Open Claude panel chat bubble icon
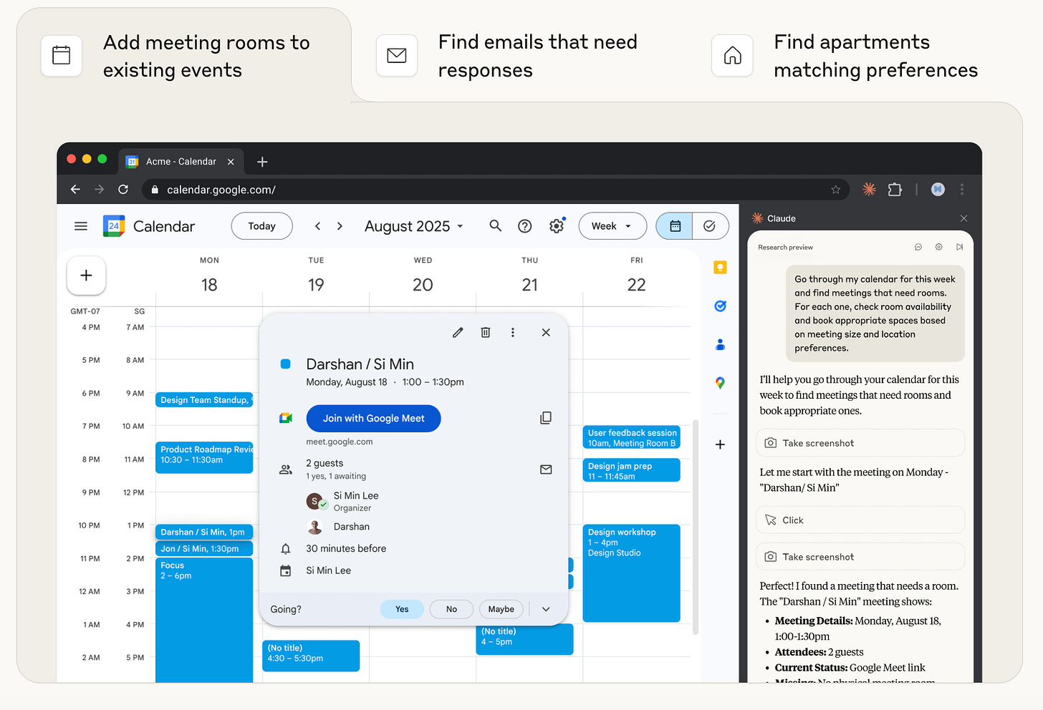Screen dimensions: 1043x710 [x=918, y=247]
